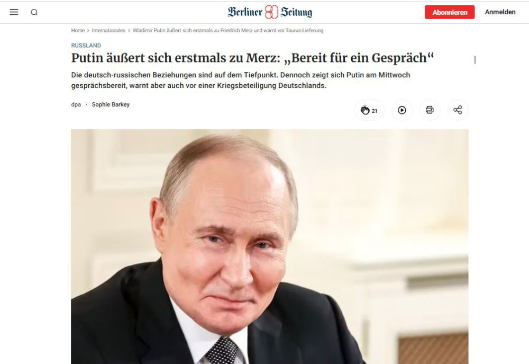Click the search magnifier icon
The height and width of the screenshot is (364, 529).
(x=34, y=12)
